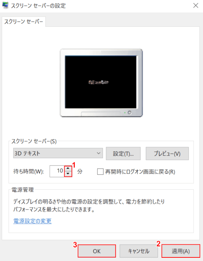
Task: Click the monitor preview image
Action: (101, 83)
